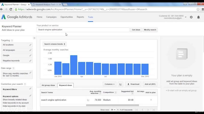The height and width of the screenshot is (114, 204).
Task: Switch to Ad group ideas tab
Action: 48,85
